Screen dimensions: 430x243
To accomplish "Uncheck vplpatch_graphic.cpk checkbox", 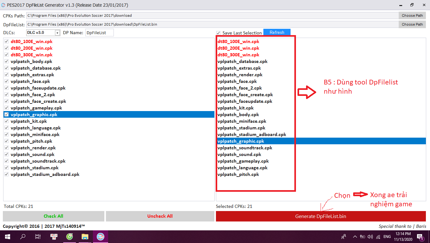I will click(6, 115).
